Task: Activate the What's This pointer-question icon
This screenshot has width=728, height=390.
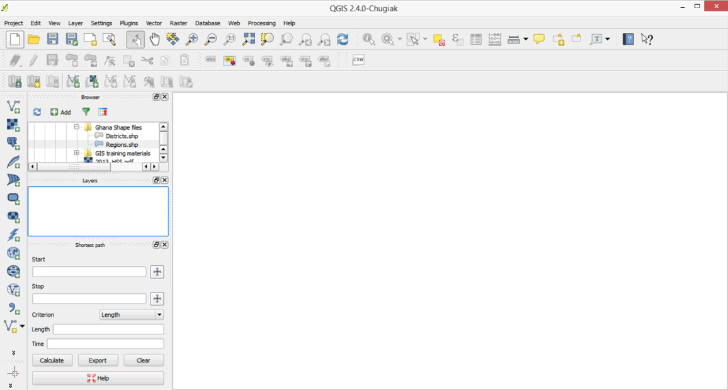Action: [x=647, y=40]
